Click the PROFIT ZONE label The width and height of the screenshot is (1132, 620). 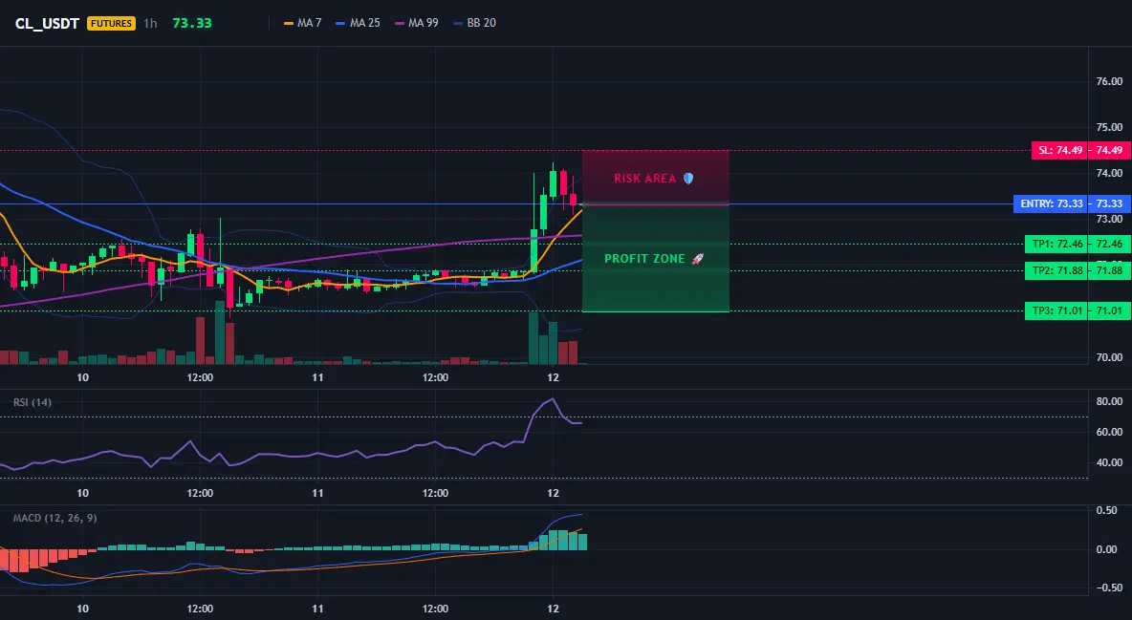[644, 258]
